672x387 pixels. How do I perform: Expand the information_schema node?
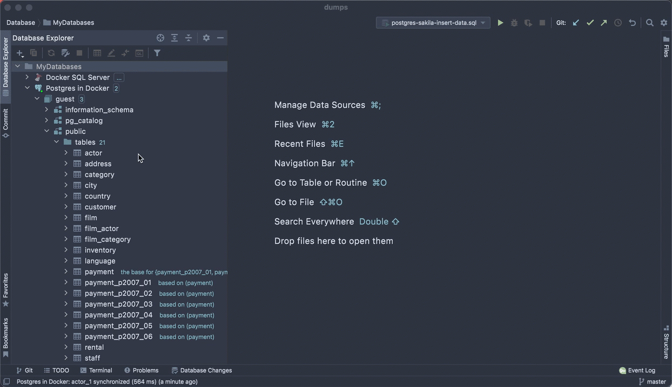click(x=46, y=110)
